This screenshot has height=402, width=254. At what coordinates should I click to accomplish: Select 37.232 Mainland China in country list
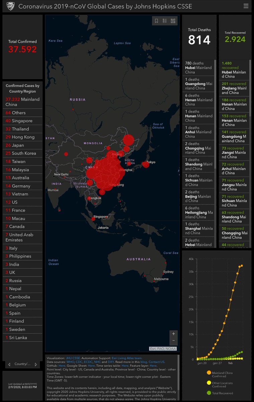[22, 102]
